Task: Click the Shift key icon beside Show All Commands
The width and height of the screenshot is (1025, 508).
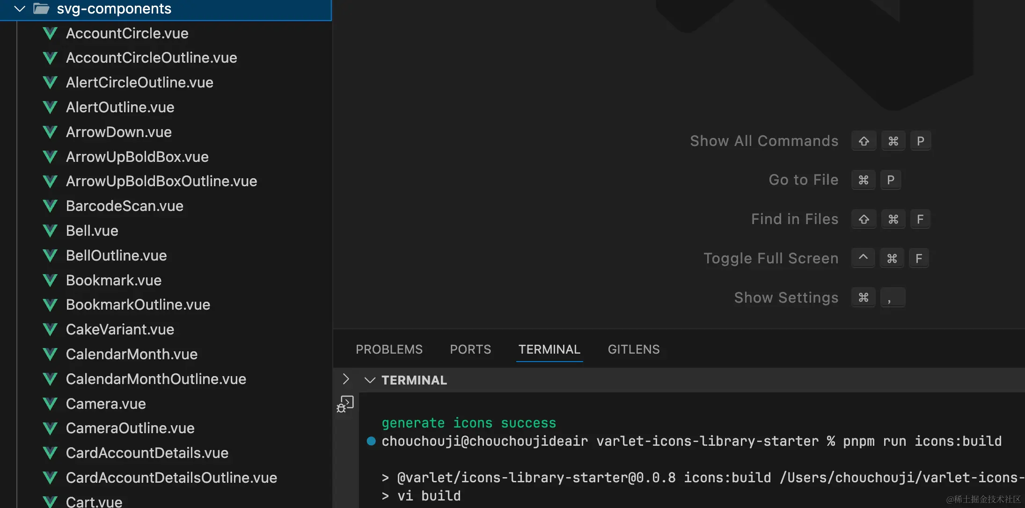Action: [x=864, y=141]
